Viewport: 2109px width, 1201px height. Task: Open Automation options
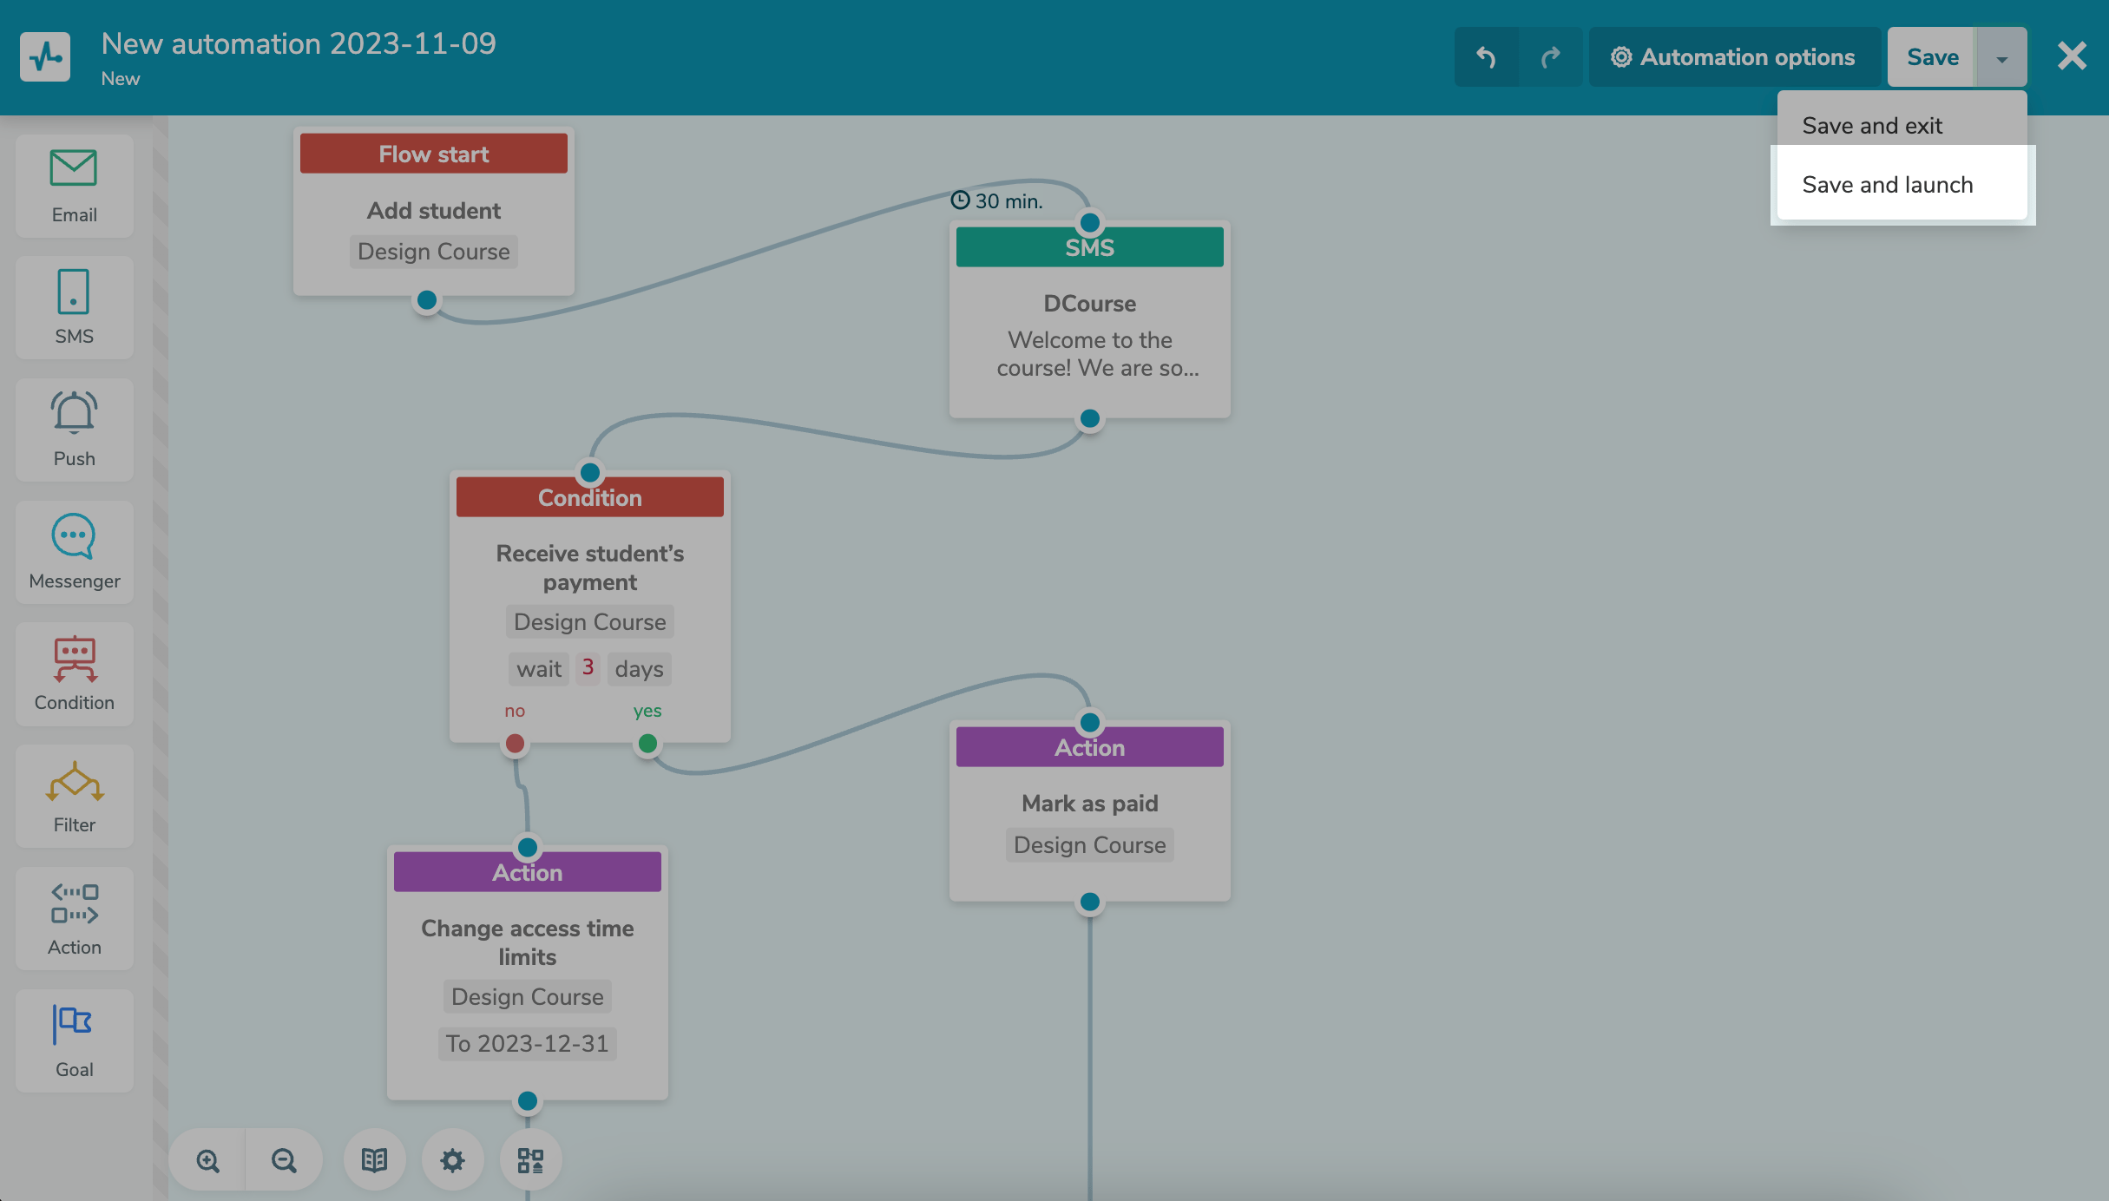coord(1734,57)
